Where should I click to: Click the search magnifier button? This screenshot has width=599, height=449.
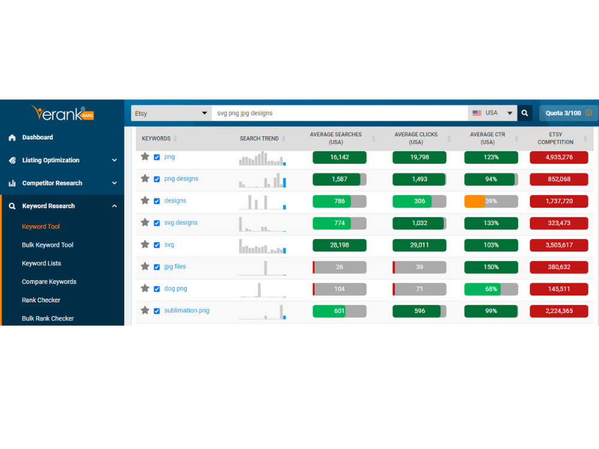(x=525, y=113)
